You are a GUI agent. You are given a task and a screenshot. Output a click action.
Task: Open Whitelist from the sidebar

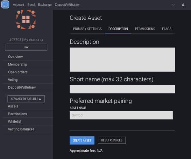tap(15, 121)
